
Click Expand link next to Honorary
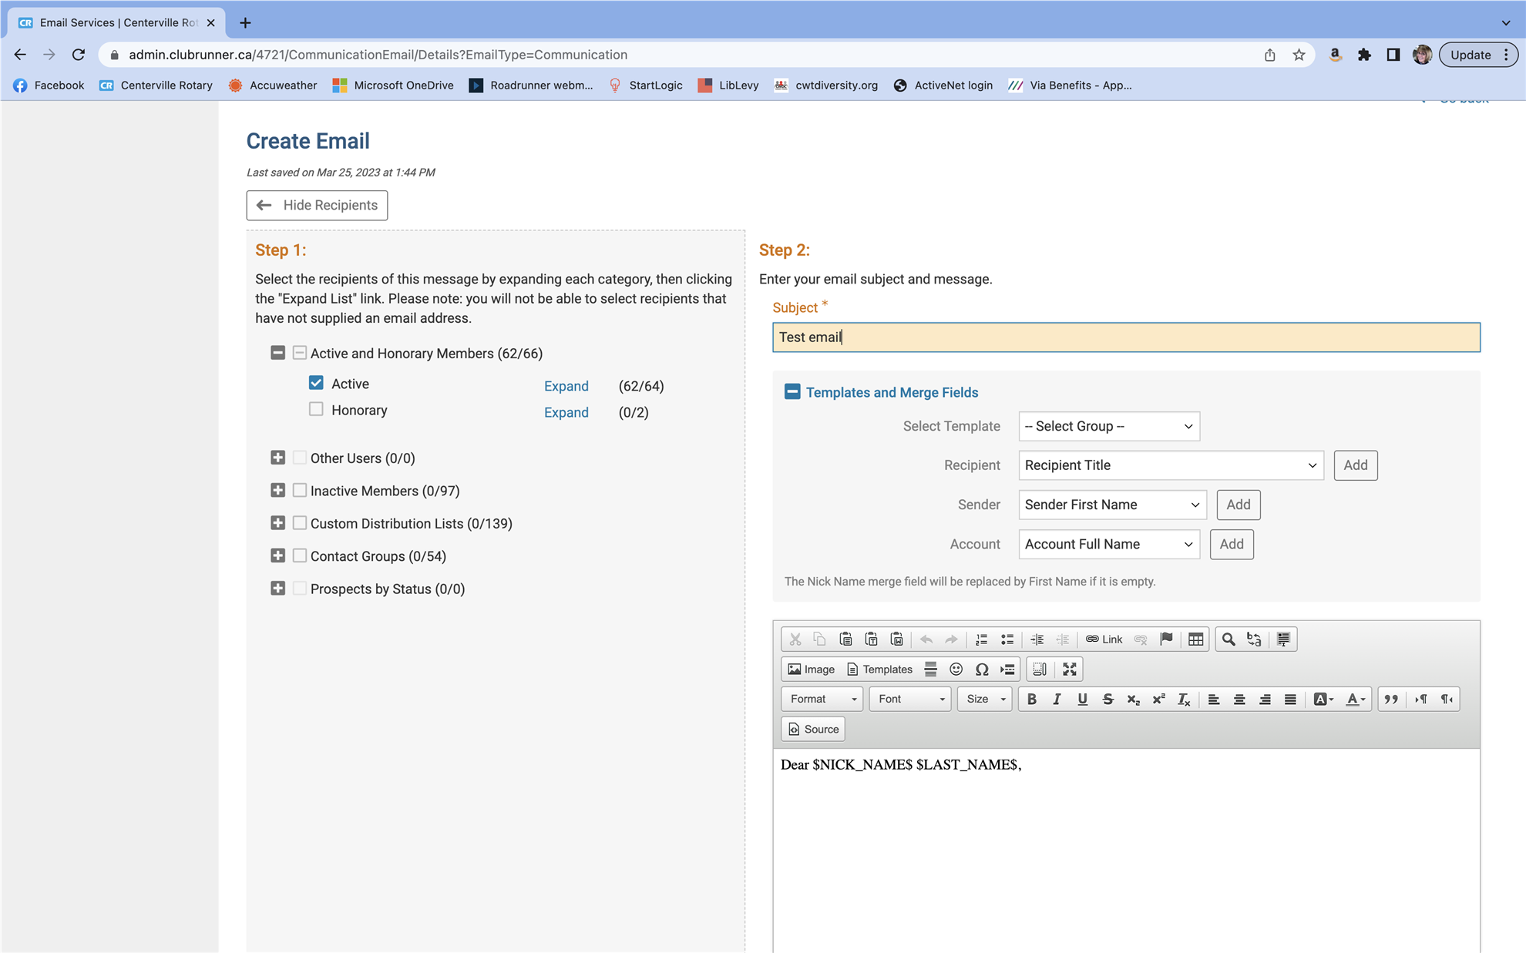pyautogui.click(x=566, y=412)
